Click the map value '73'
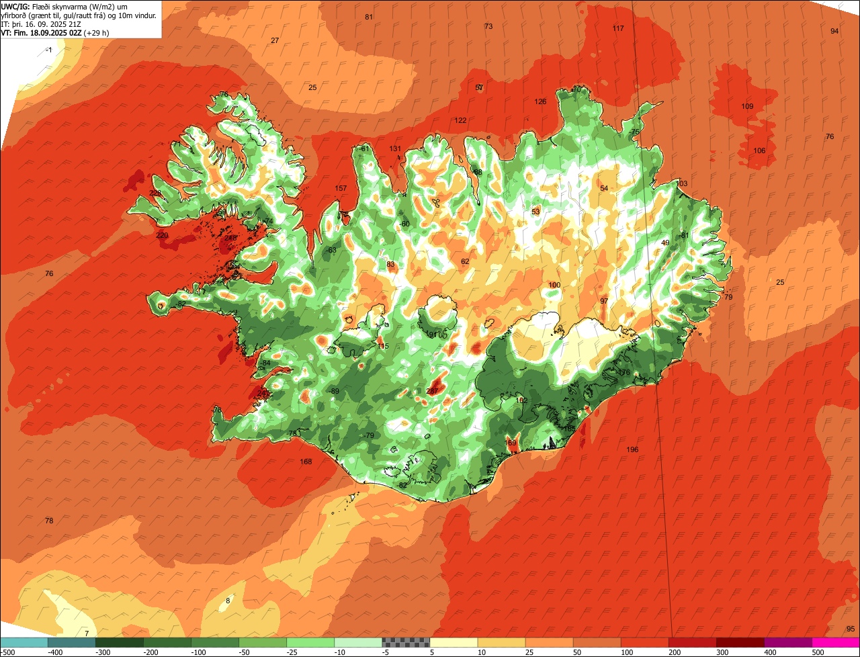This screenshot has height=657, width=860. pos(488,26)
